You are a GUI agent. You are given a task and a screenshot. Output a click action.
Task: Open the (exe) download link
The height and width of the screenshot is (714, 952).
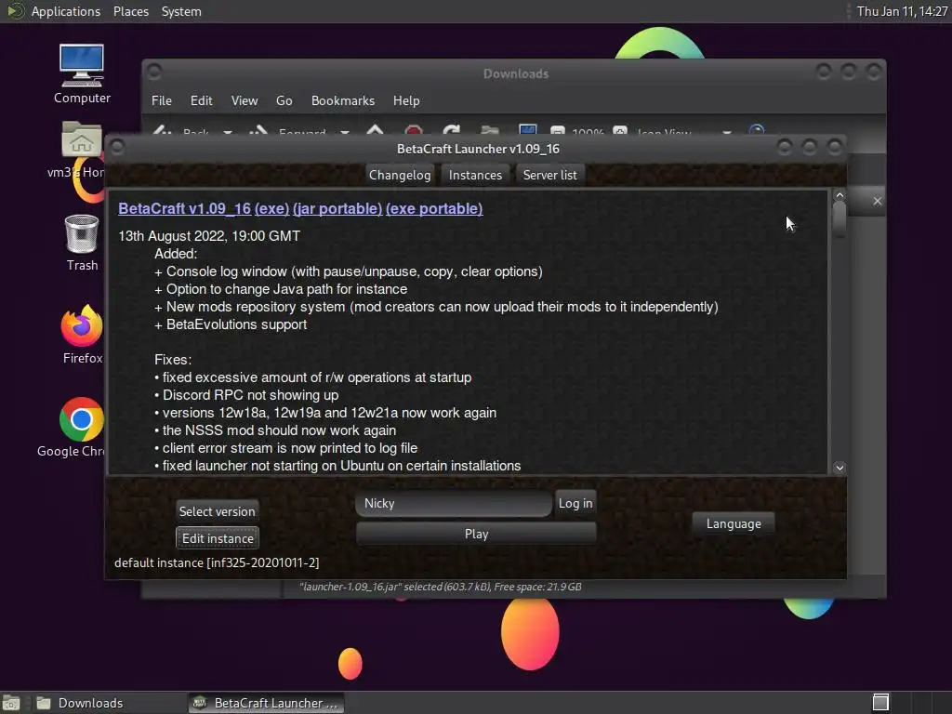pyautogui.click(x=271, y=208)
